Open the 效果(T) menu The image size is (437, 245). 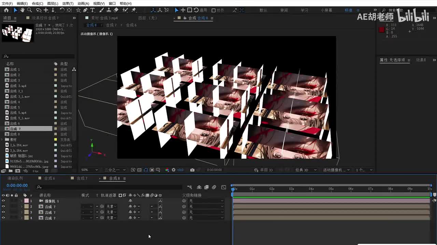pyautogui.click(x=68, y=3)
